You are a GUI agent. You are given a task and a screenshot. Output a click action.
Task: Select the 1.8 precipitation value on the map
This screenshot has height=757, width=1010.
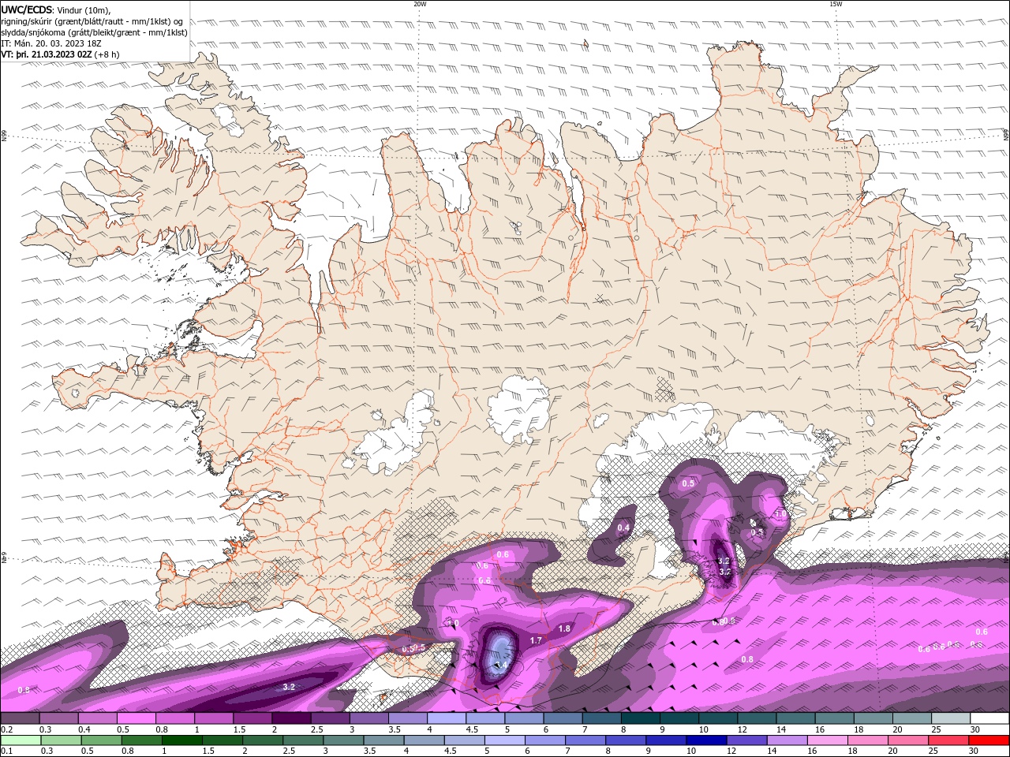click(x=564, y=628)
